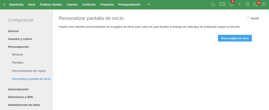Show more modules with the ellipsis
This screenshot has width=269, height=110.
pyautogui.click(x=149, y=4)
